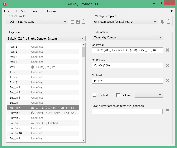Screen dimensions: 177x148
Task: Save profile using the floppy disk icon
Action: tap(78, 22)
